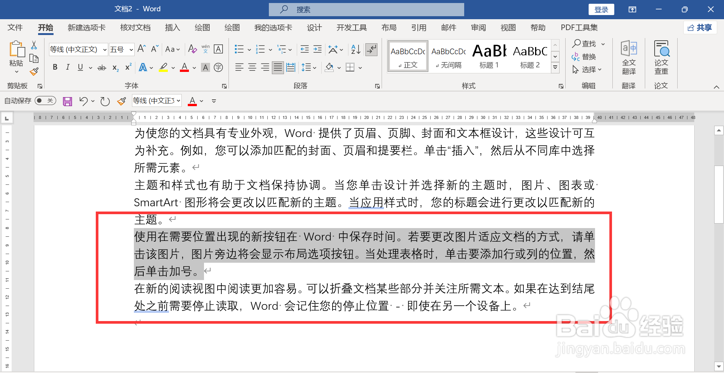The image size is (724, 373).
Task: Open the Find dropdown arrow
Action: coord(603,44)
